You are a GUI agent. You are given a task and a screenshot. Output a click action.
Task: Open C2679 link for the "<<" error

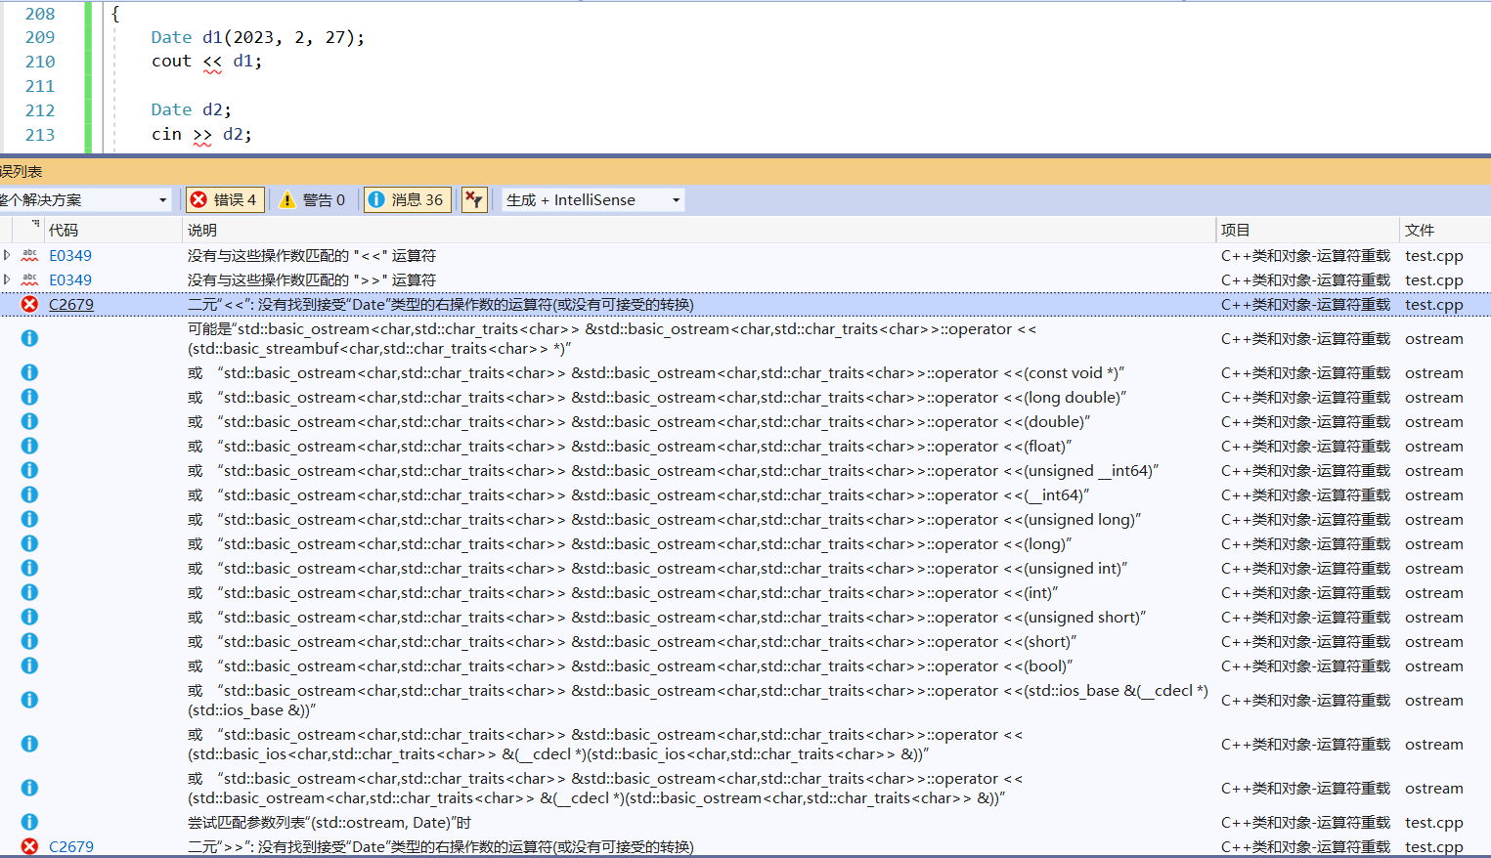(x=71, y=305)
